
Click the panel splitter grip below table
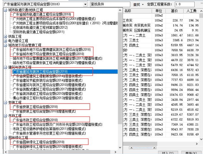coord(142,148)
